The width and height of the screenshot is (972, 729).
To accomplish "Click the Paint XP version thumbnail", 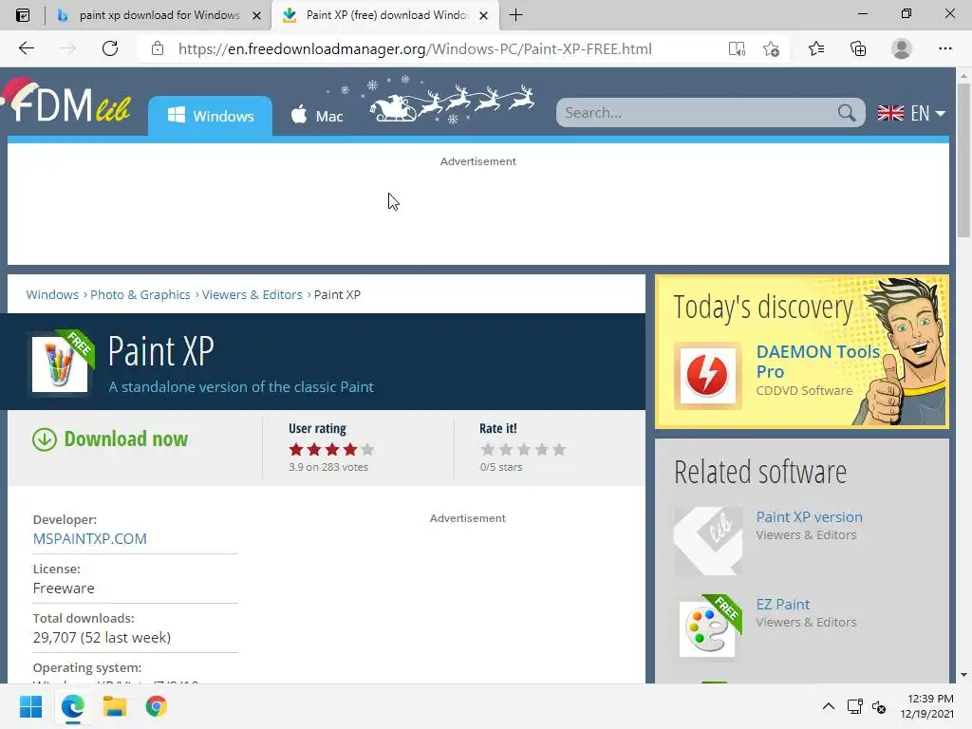I will [x=708, y=541].
